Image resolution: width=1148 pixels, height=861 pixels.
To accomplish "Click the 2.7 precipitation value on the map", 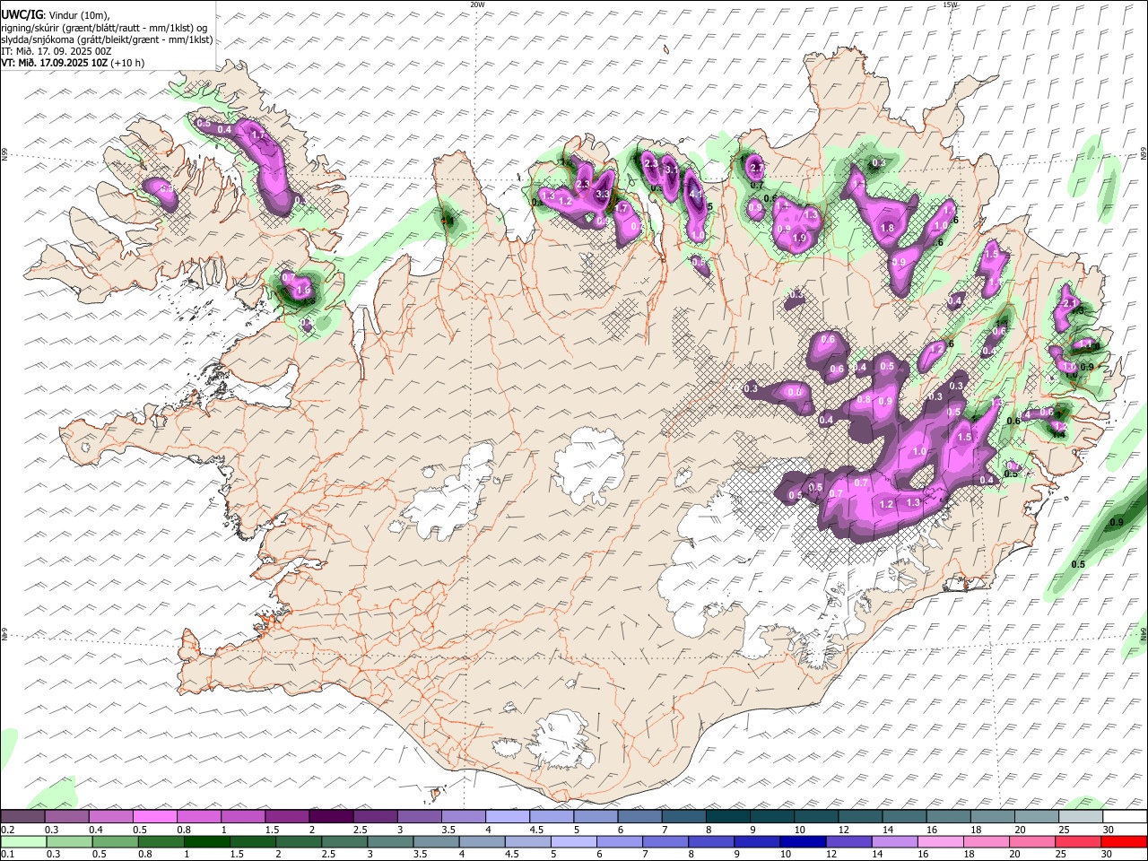I will tap(756, 168).
